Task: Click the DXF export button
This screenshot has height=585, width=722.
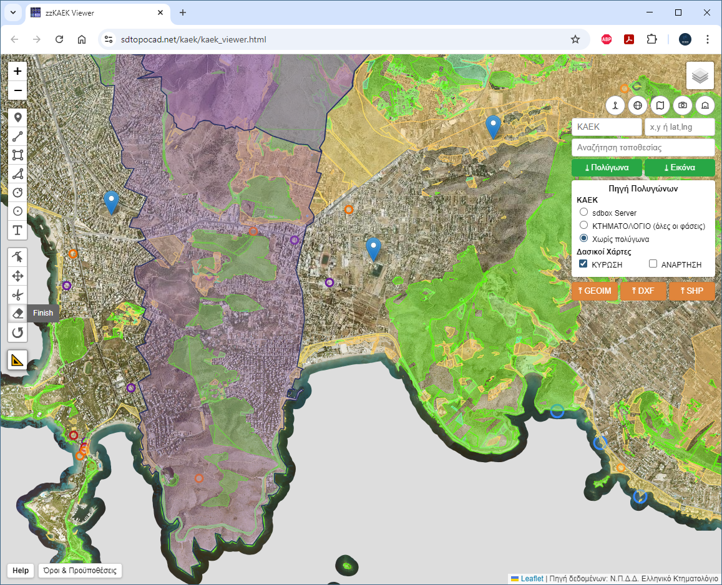Action: pyautogui.click(x=642, y=291)
